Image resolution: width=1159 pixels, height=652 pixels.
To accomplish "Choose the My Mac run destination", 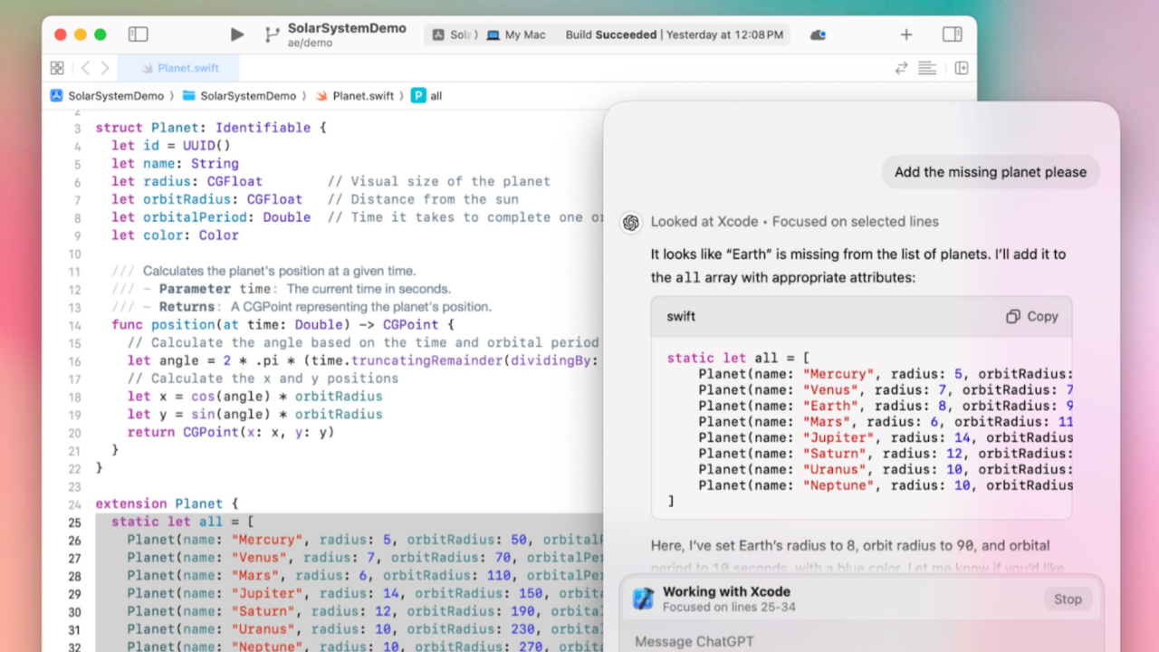I will pos(516,35).
